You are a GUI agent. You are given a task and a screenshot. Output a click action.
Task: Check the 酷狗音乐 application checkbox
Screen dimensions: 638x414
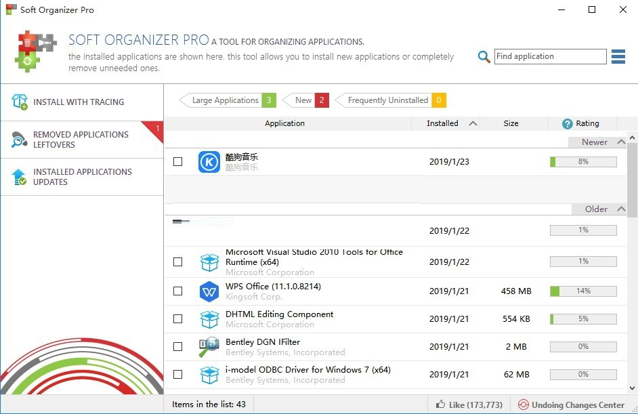click(178, 162)
